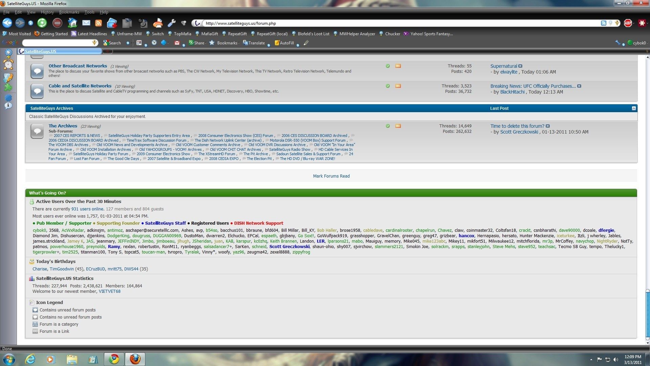Image resolution: width=650 pixels, height=366 pixels.
Task: Click the green puzzle piece add-ons sidebar icon
Action: [x=8, y=87]
